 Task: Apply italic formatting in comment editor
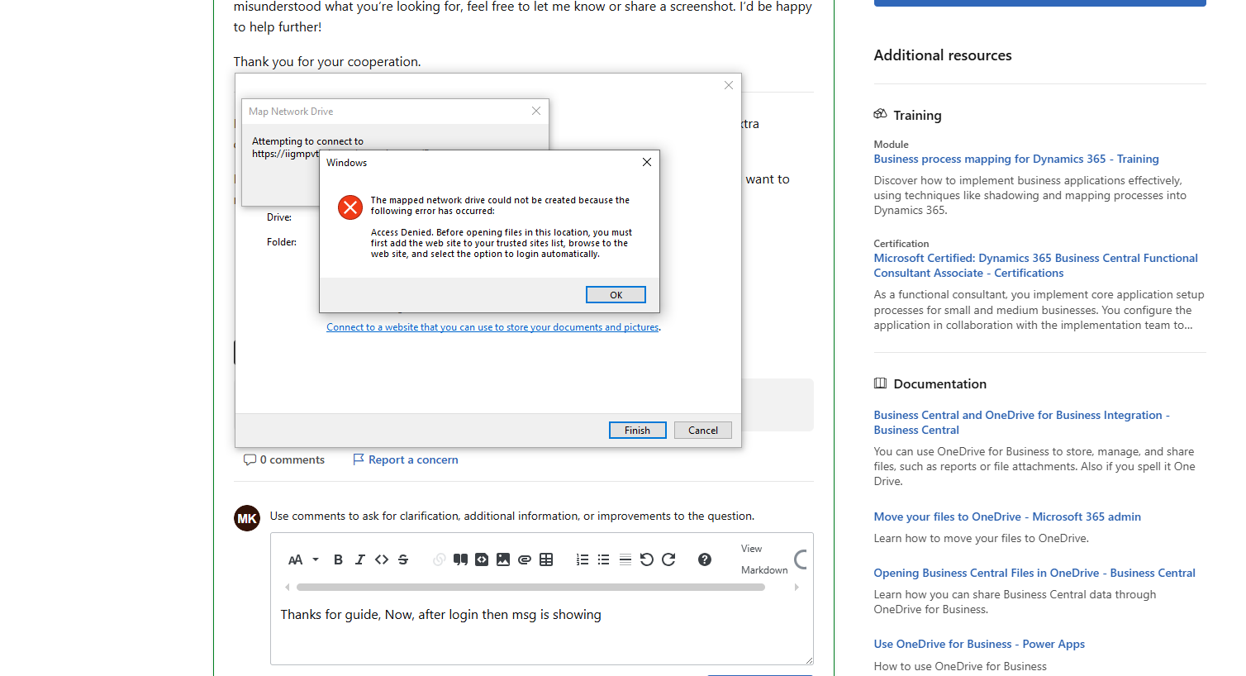(359, 559)
